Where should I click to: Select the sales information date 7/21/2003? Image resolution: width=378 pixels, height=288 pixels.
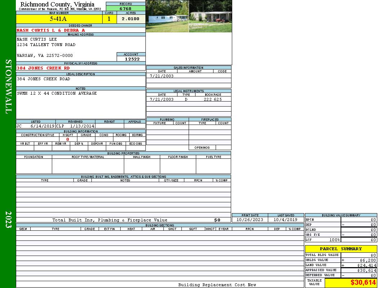162,76
